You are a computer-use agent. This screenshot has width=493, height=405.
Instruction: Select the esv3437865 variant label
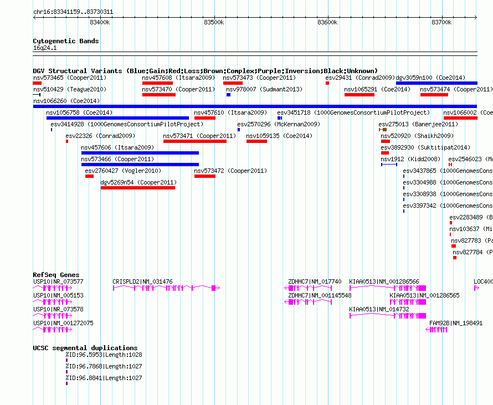tap(448, 171)
